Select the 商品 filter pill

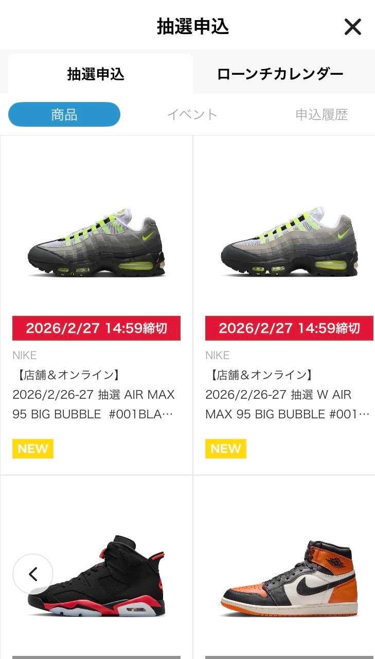coord(64,114)
